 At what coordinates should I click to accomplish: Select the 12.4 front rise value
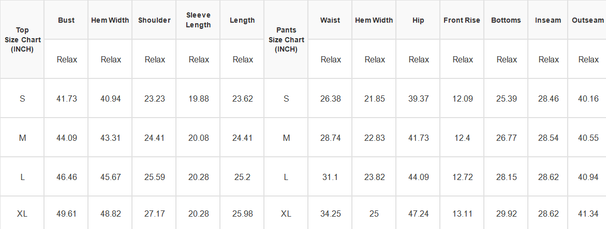point(463,138)
